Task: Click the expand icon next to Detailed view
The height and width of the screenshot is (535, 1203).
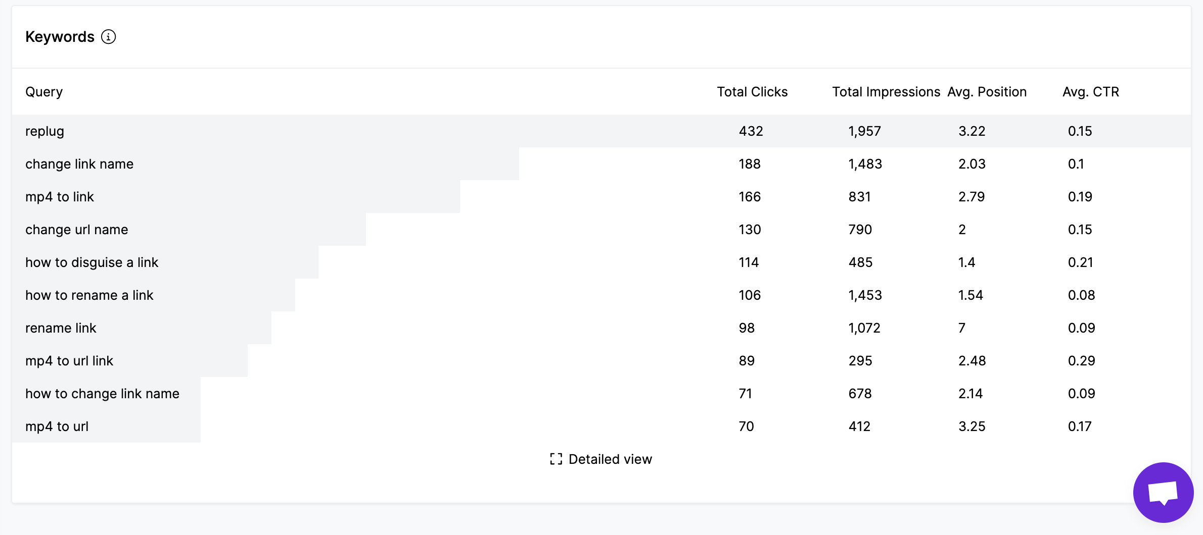Action: (x=556, y=459)
